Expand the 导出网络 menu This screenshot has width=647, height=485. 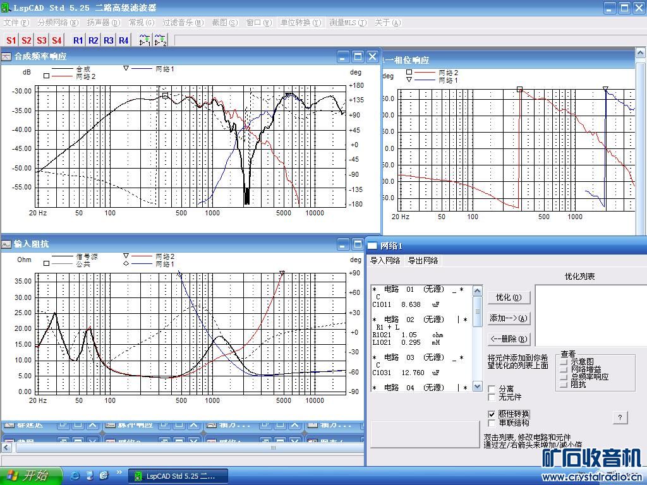pyautogui.click(x=423, y=260)
